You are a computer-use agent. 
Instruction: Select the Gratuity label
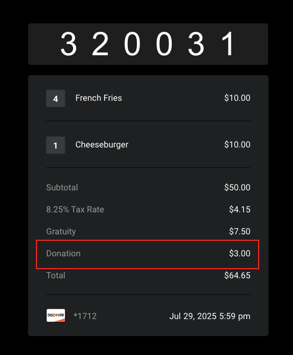[x=61, y=231]
